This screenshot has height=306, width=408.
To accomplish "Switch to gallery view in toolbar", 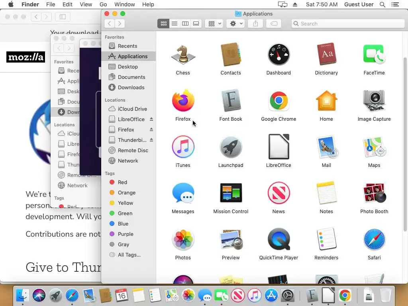I will 196,24.
